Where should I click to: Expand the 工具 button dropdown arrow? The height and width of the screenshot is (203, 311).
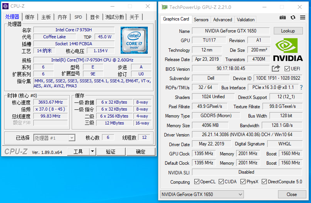92,152
